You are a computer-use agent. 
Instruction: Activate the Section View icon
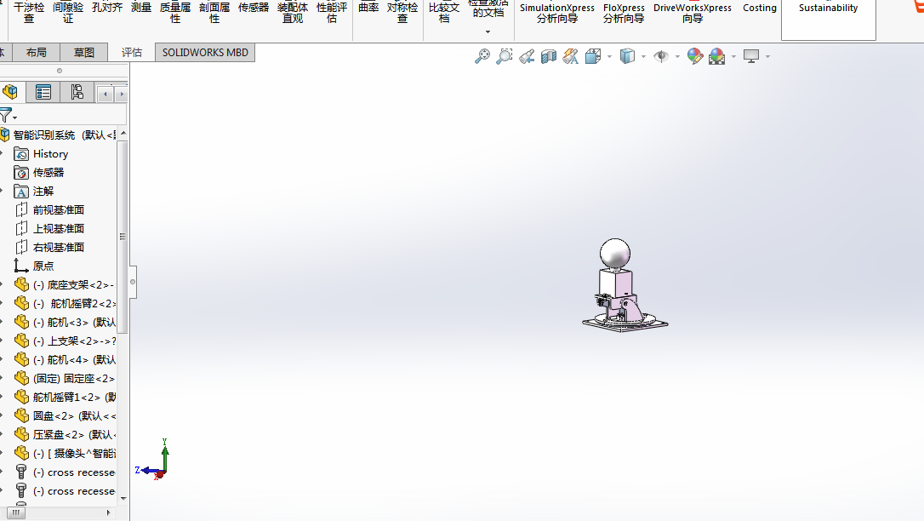coord(549,56)
